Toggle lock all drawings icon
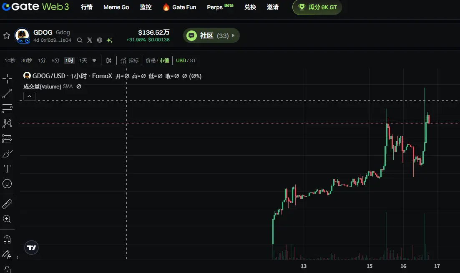 (x=7, y=270)
